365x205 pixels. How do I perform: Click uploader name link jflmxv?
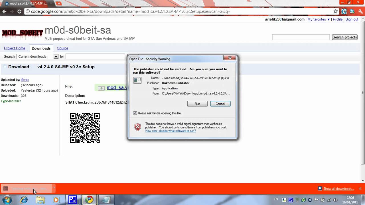(x=25, y=80)
